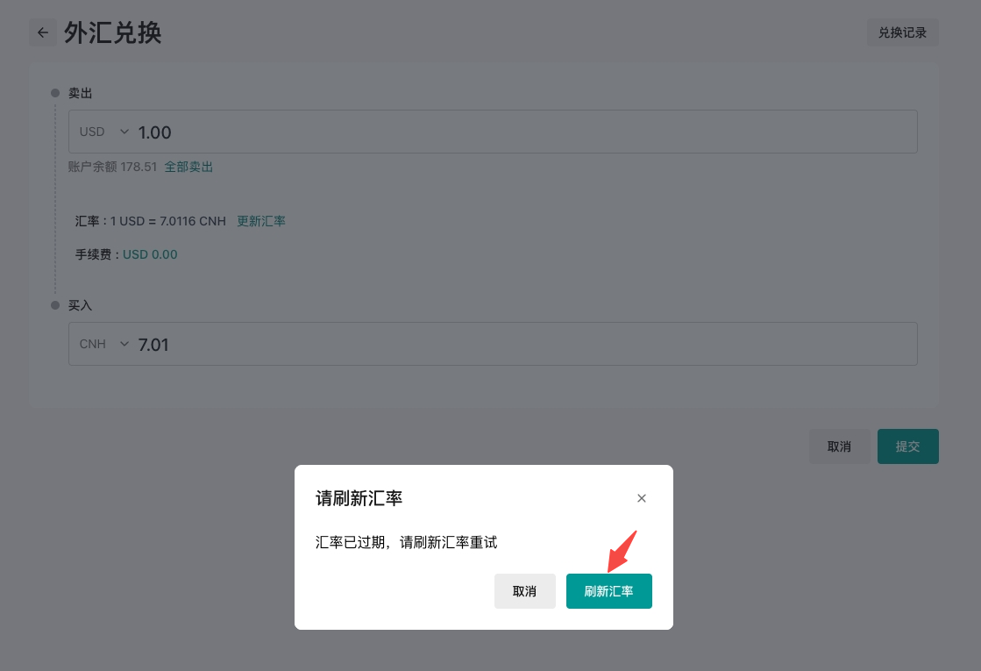This screenshot has width=981, height=671.
Task: Click the USD 0.00 fee amount
Action: (x=150, y=254)
